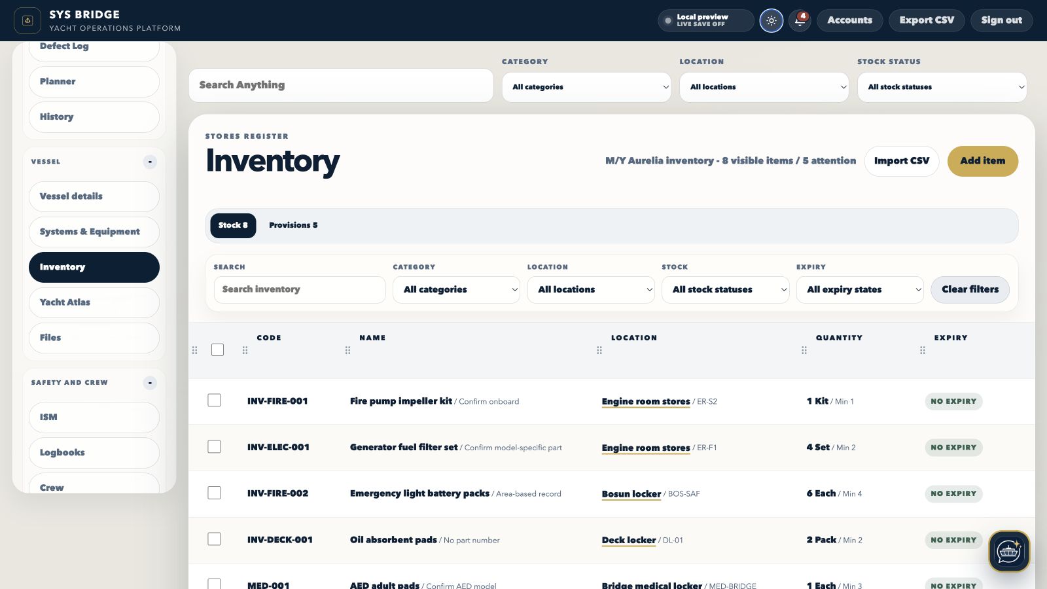
Task: Open the Expiry states dropdown
Action: coord(860,290)
